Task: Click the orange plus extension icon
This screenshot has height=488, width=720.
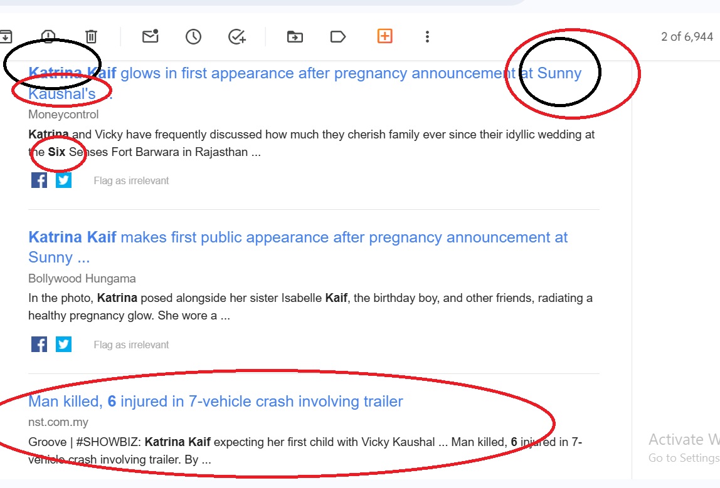Action: 384,36
